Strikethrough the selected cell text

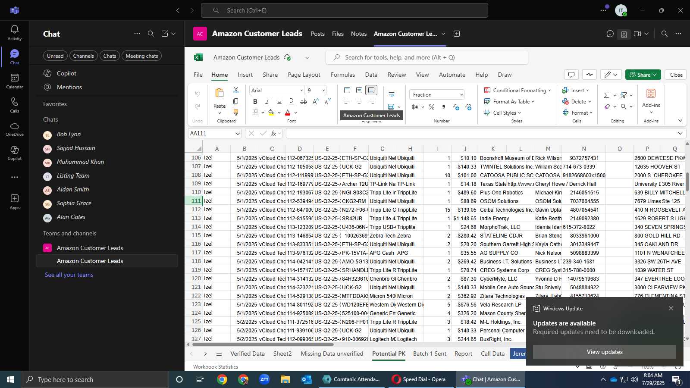pyautogui.click(x=303, y=101)
